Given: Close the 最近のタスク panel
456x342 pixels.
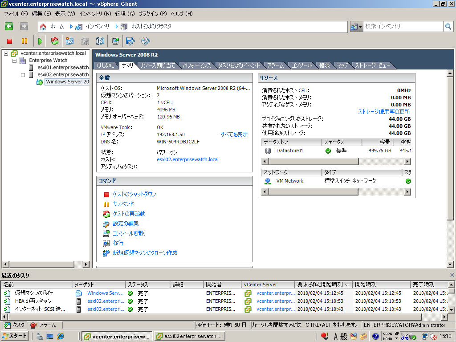Looking at the screenshot, I should (x=452, y=275).
